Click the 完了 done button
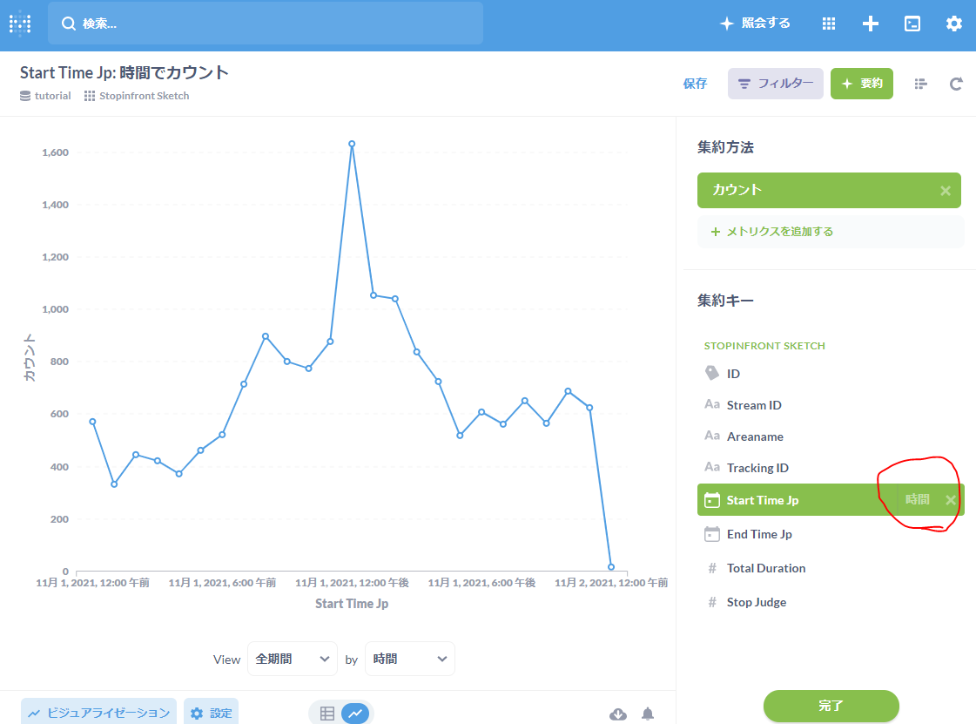 [831, 706]
